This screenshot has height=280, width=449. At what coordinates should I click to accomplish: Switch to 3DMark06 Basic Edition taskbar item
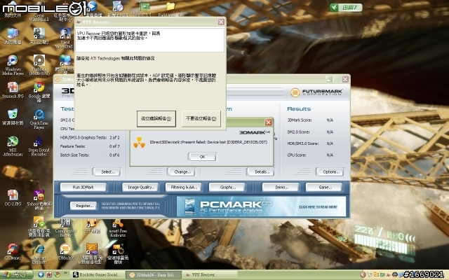pos(154,275)
